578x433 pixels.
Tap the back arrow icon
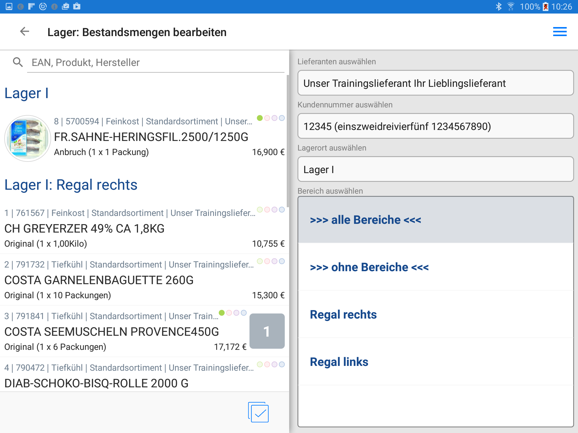[25, 32]
